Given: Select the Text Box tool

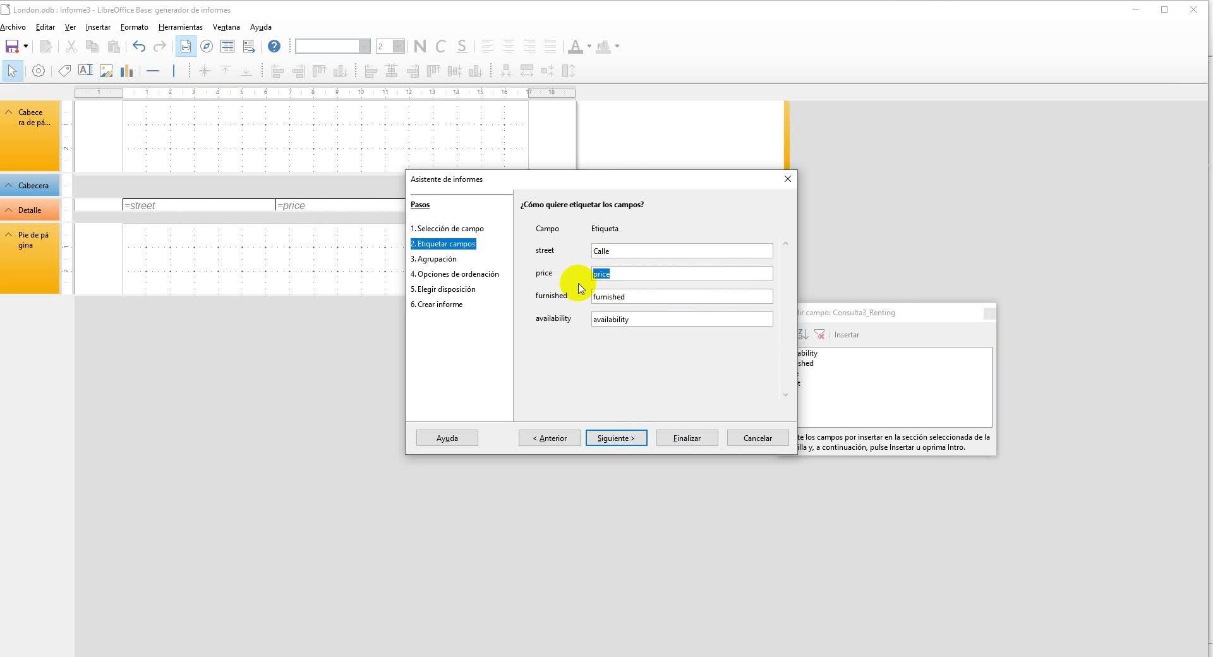Looking at the screenshot, I should 85,71.
